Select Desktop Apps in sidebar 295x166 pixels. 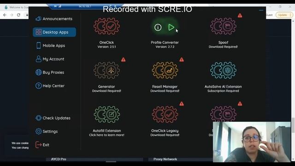54,32
